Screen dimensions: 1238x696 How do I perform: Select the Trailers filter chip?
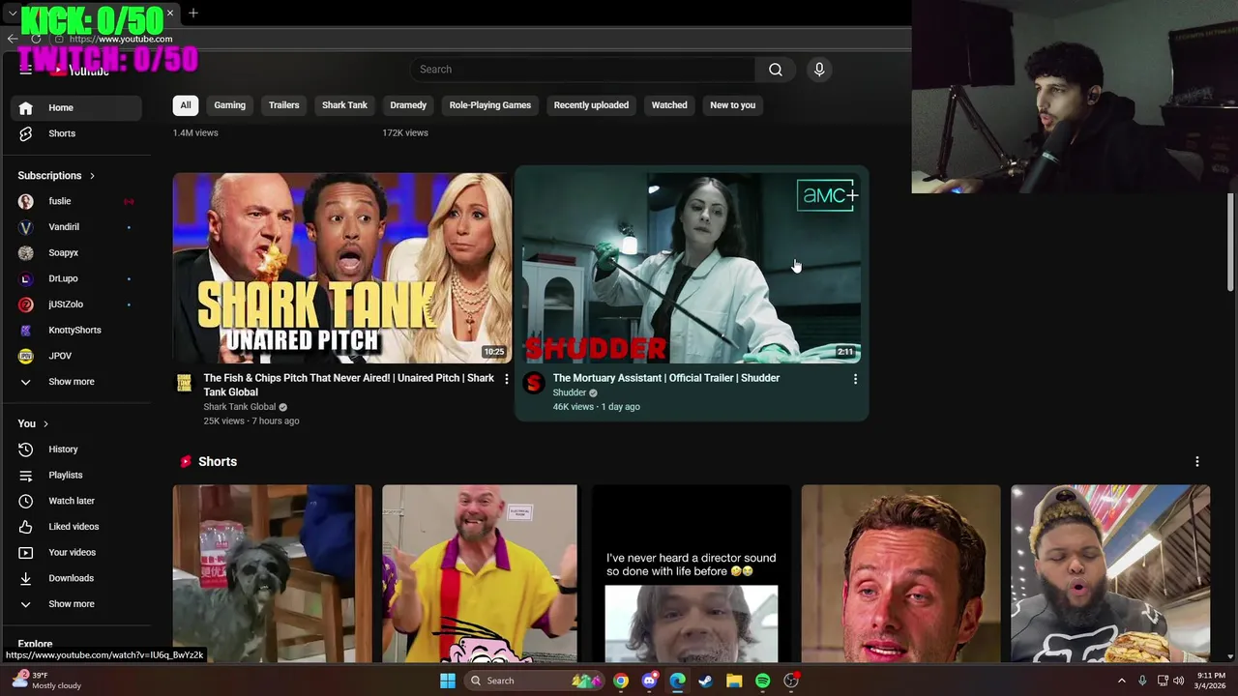(x=284, y=105)
